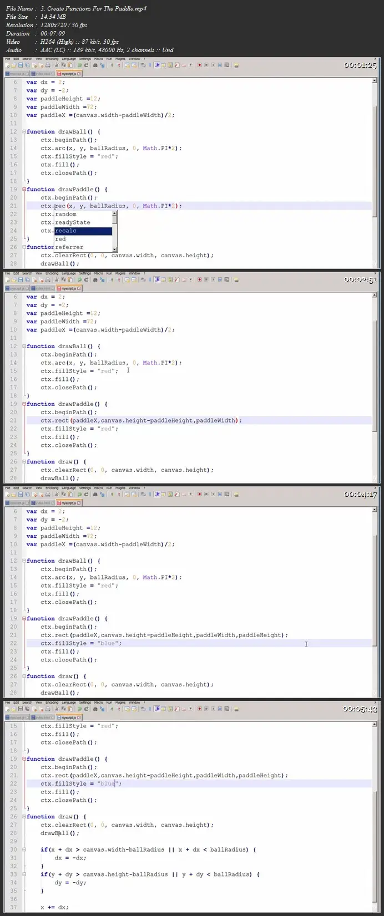Toggle highlighted Indent Guide icon in 00:02:51 frame

coord(157,279)
